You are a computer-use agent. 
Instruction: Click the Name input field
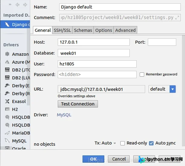[x=120, y=7]
